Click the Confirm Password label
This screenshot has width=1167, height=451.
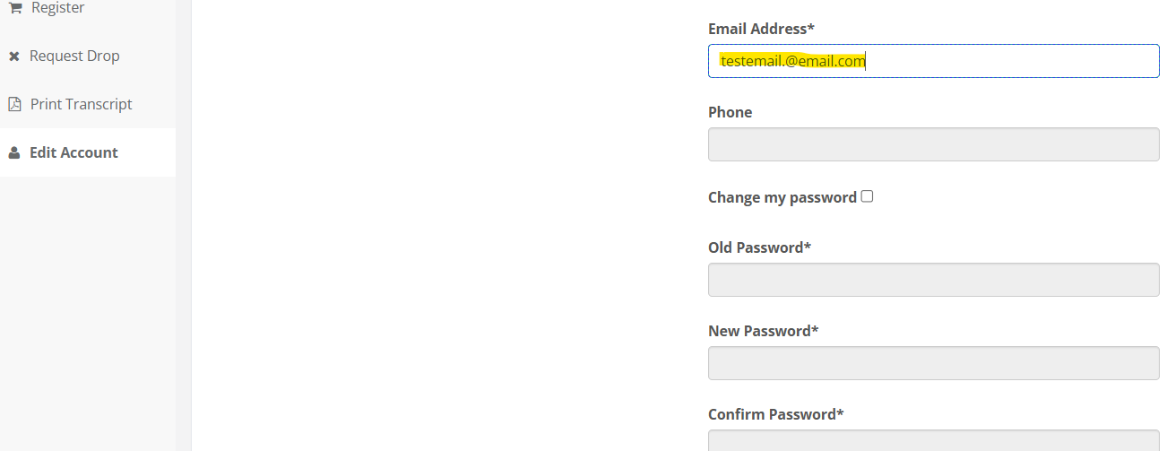(x=775, y=414)
